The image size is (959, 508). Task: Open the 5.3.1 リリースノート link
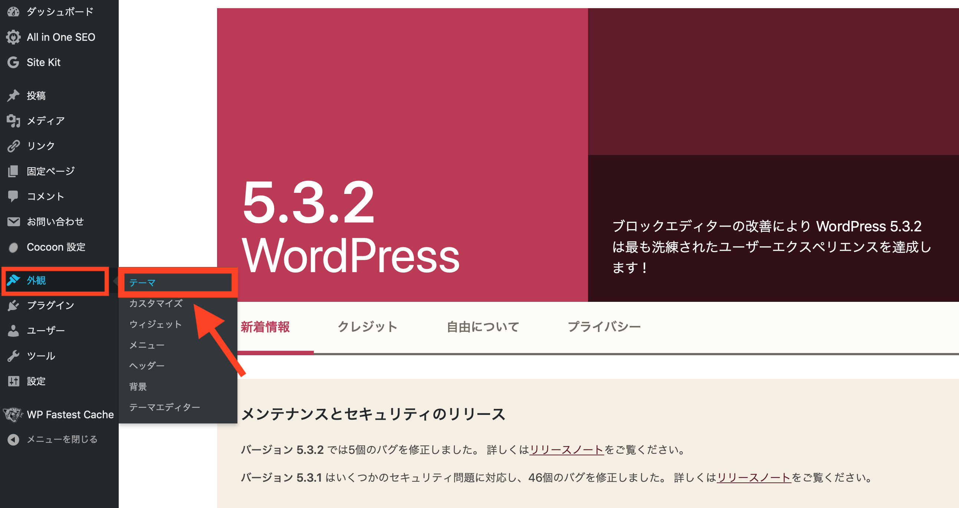754,478
